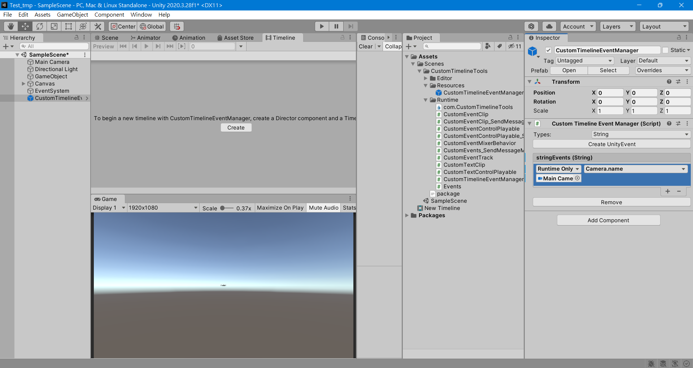
Task: Select the Rotate tool
Action: pos(40,26)
